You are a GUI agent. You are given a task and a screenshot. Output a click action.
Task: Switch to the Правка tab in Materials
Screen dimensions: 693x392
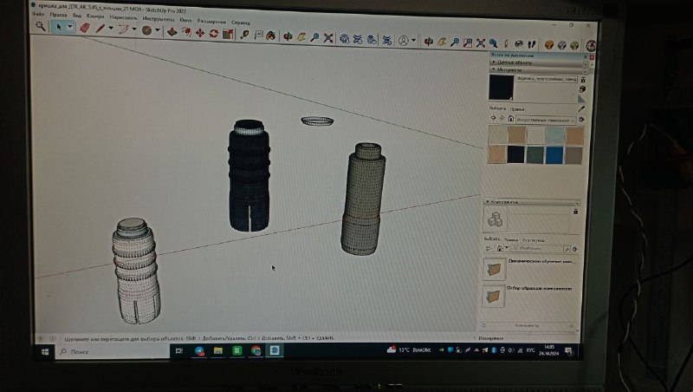pos(516,109)
